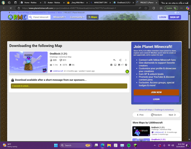Click the Planet Minecraft search field

[39, 17]
